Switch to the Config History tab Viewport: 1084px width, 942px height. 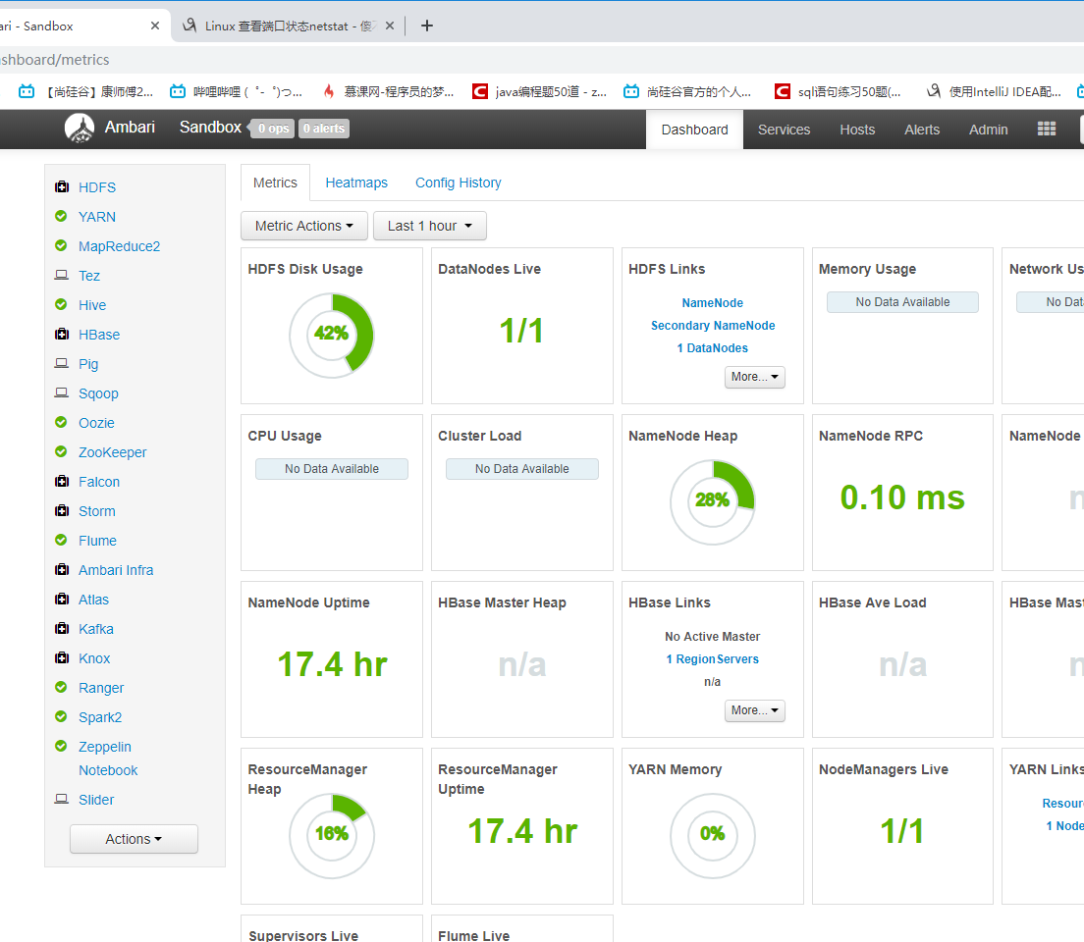click(x=459, y=183)
